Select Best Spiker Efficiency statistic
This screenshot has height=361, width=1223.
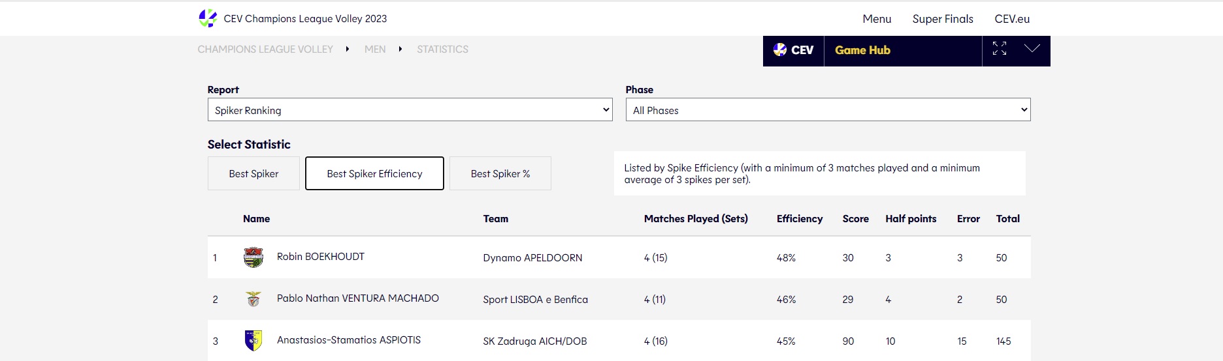point(374,174)
